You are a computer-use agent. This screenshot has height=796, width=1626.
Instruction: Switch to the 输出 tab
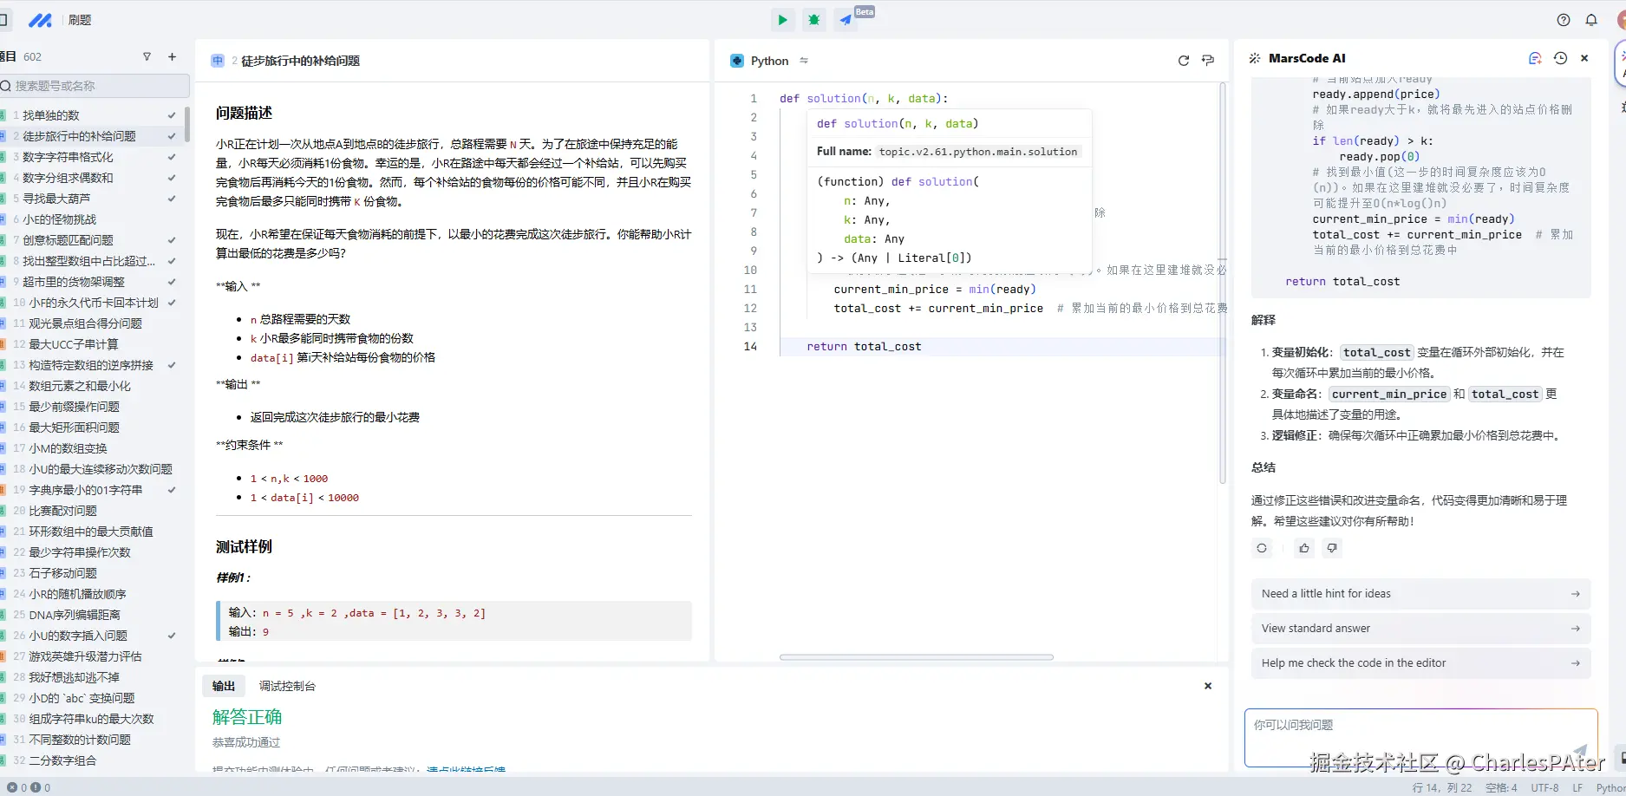pos(223,685)
